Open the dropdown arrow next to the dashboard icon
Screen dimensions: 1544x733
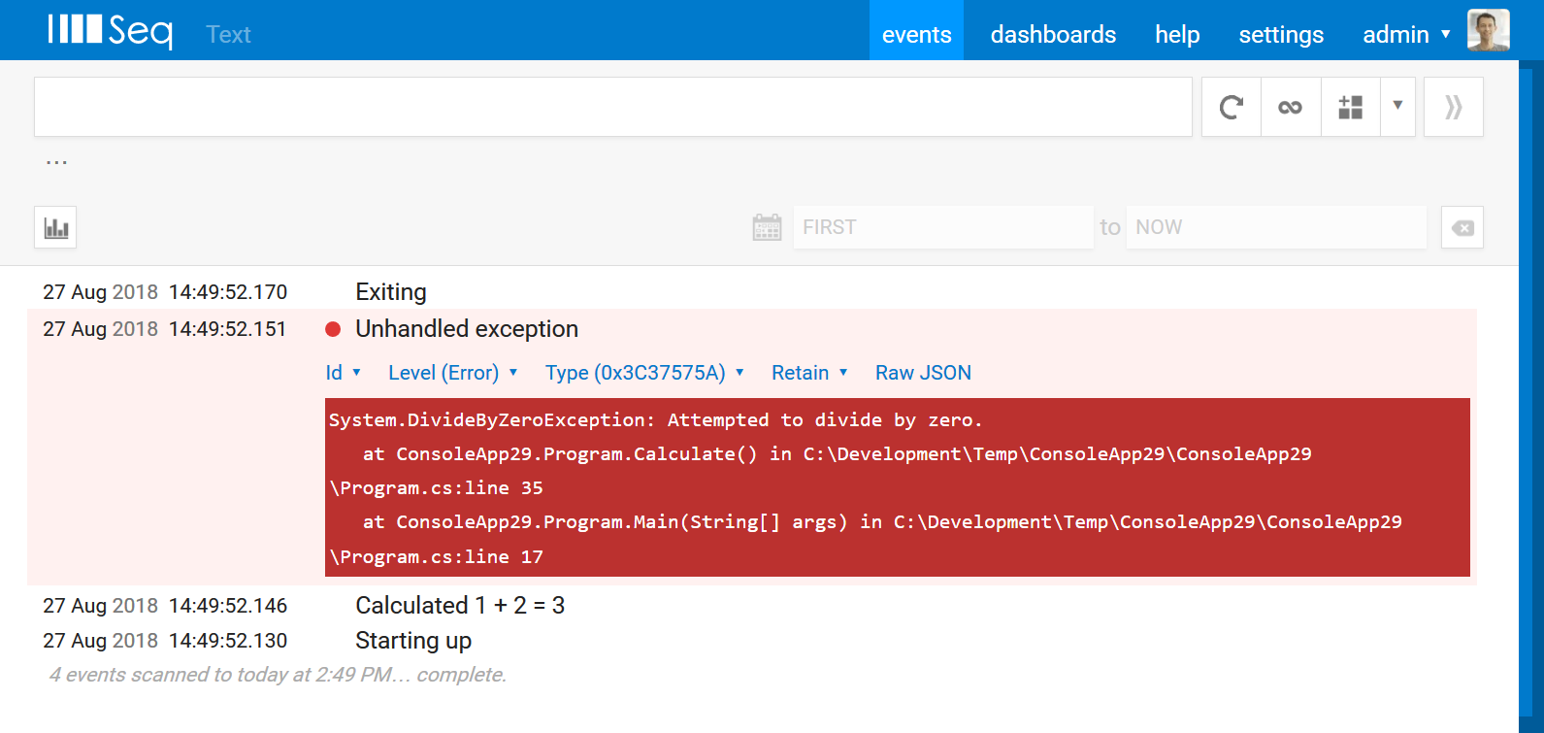1397,105
